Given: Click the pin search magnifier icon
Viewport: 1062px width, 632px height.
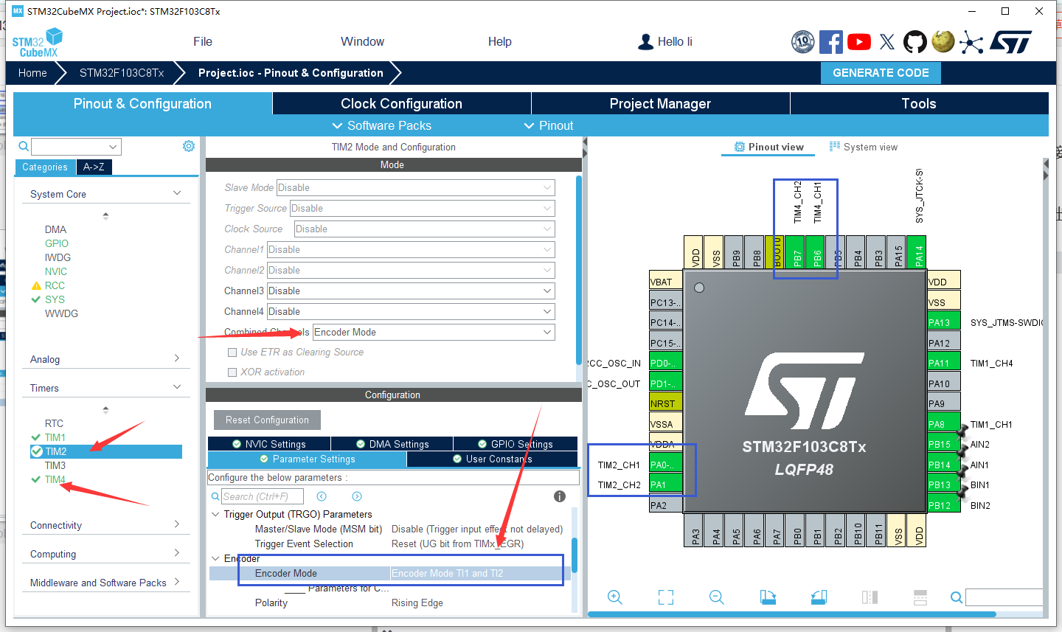Looking at the screenshot, I should 956,597.
